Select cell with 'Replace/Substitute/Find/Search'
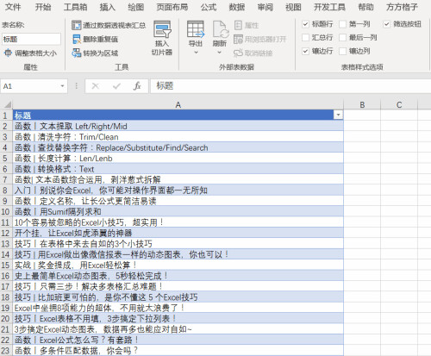 [x=178, y=147]
